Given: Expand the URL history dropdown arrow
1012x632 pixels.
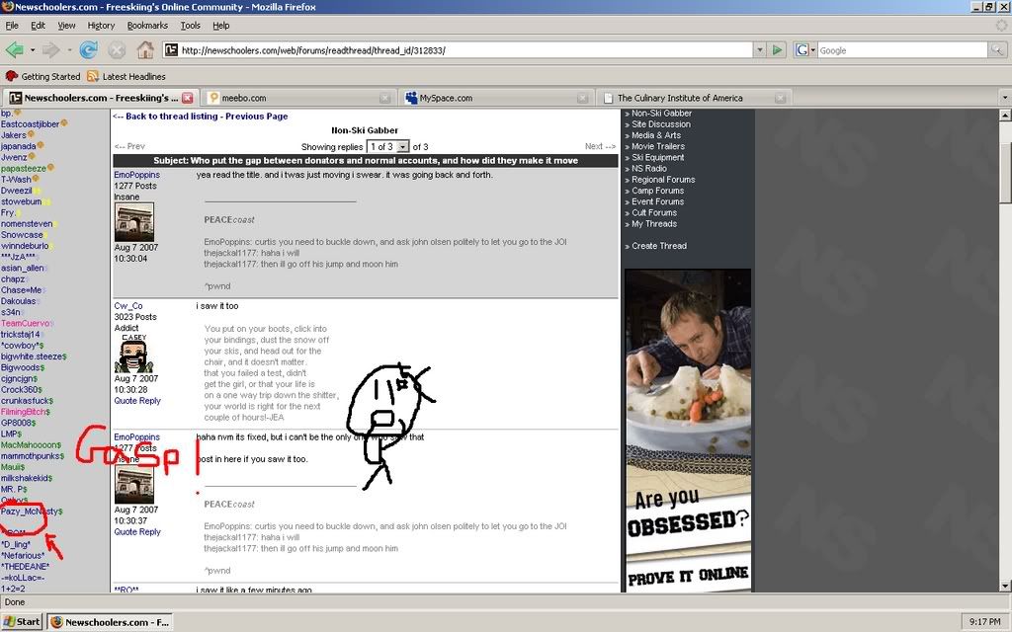Looking at the screenshot, I should point(759,49).
